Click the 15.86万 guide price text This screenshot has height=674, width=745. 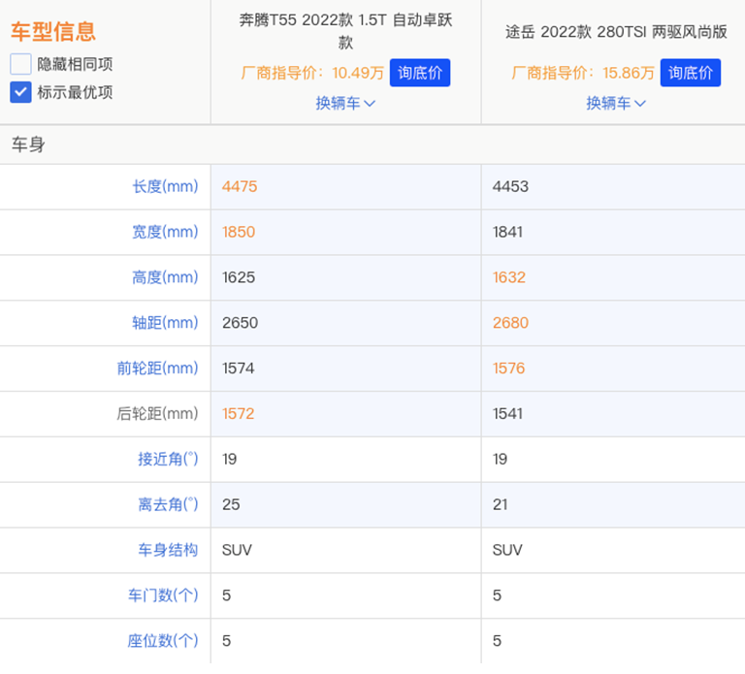[x=629, y=73]
